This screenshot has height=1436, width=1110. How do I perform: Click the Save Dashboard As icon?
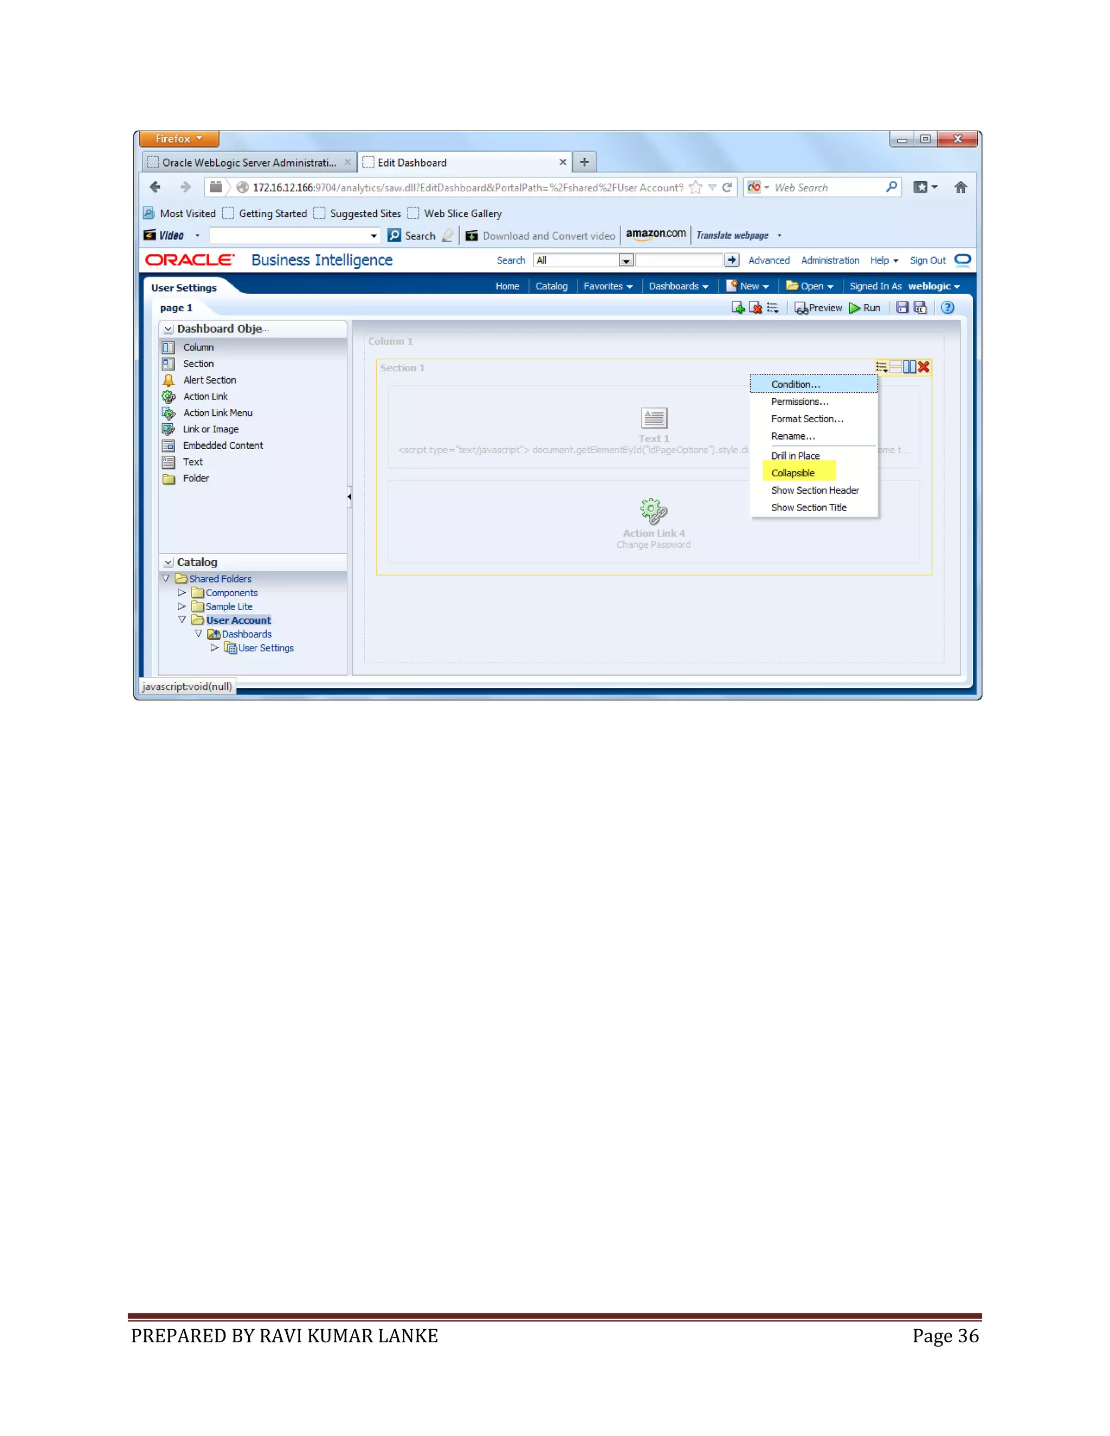point(920,308)
